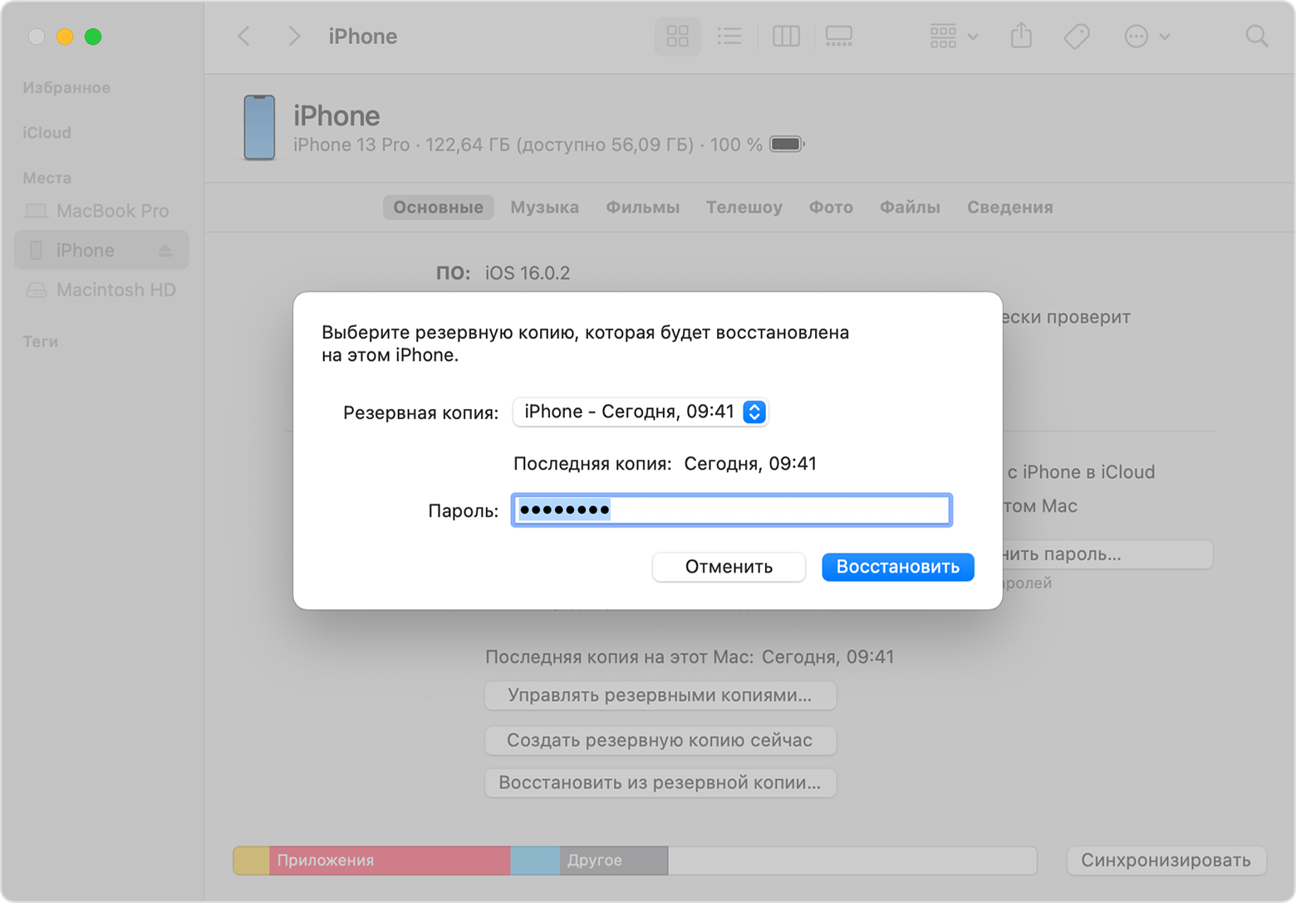The width and height of the screenshot is (1296, 903).
Task: Click the light blue storage bar segment
Action: tap(535, 861)
